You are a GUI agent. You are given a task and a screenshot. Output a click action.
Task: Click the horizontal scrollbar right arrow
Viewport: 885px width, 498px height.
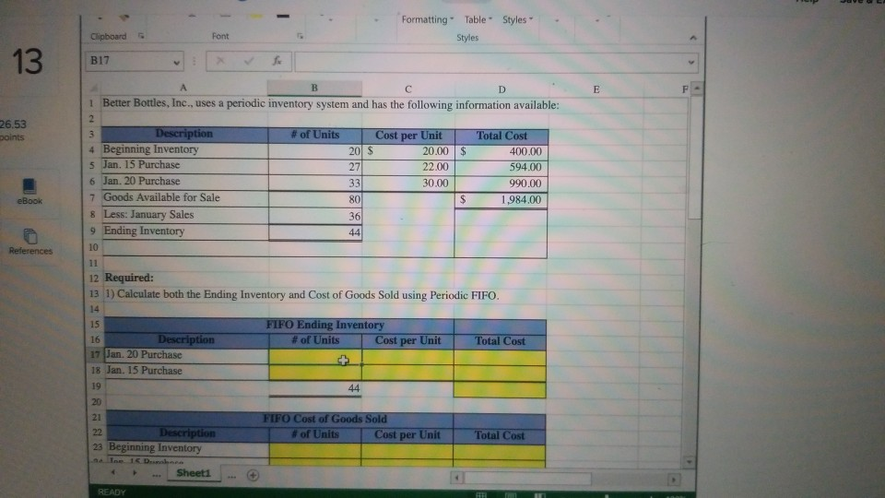[673, 480]
